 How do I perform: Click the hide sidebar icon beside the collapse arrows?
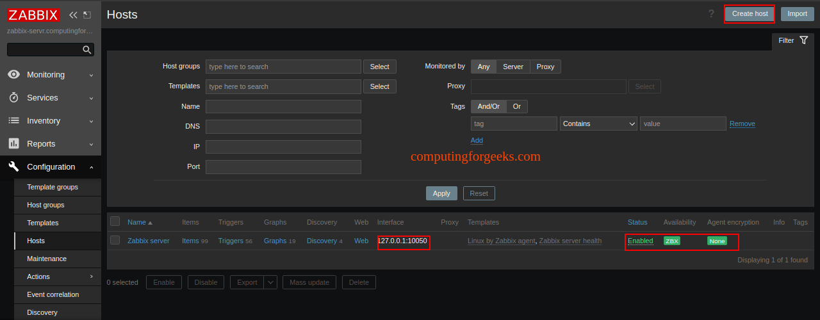pyautogui.click(x=87, y=15)
